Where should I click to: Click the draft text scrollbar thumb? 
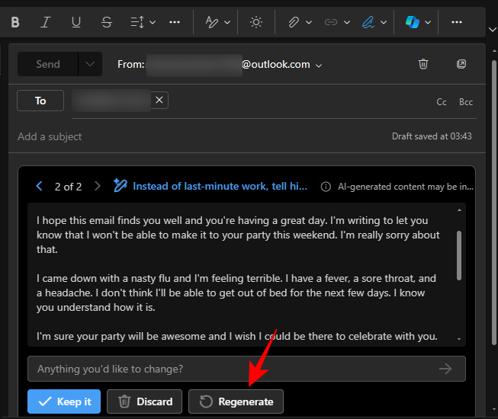pyautogui.click(x=459, y=255)
